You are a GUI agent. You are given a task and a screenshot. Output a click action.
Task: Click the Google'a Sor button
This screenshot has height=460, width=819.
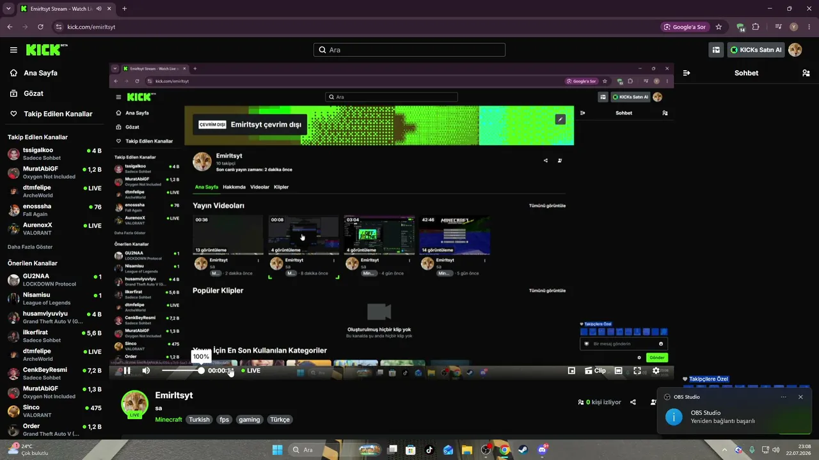[685, 27]
